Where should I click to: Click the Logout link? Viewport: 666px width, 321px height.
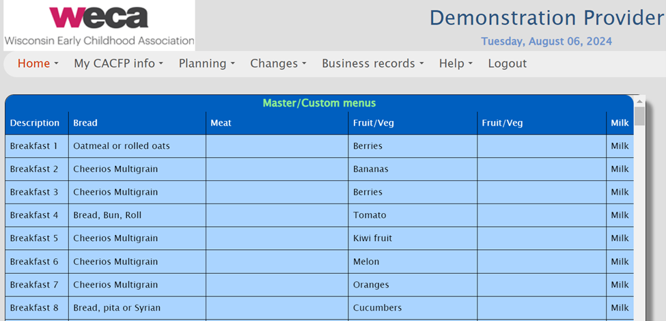pos(507,64)
